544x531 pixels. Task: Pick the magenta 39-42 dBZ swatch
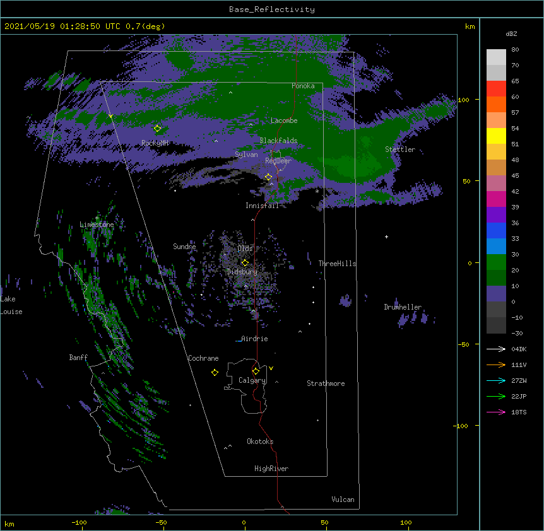pyautogui.click(x=496, y=199)
